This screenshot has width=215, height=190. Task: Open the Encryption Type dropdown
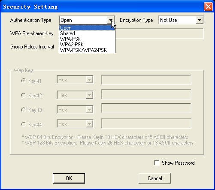[x=200, y=20]
